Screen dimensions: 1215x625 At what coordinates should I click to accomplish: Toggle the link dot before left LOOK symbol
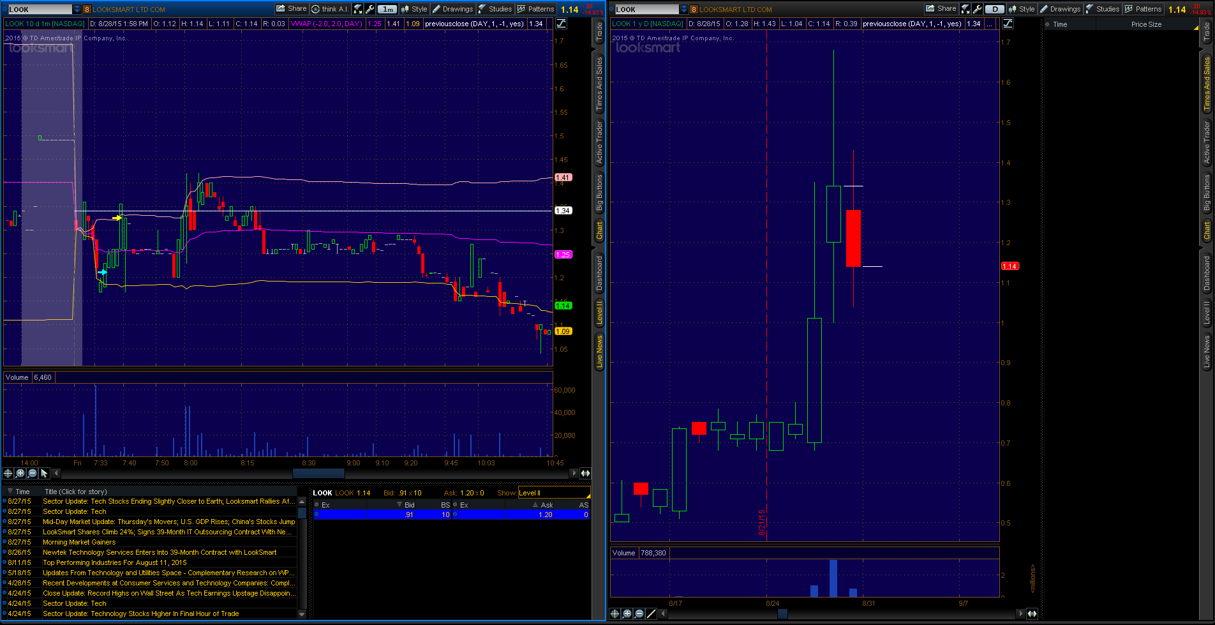point(5,10)
